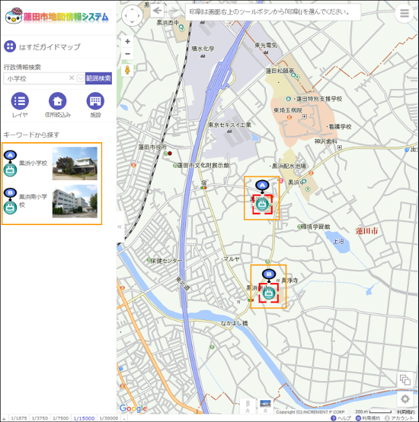The width and height of the screenshot is (419, 422).
Task: Click school icon under pin A
Action: [262, 205]
